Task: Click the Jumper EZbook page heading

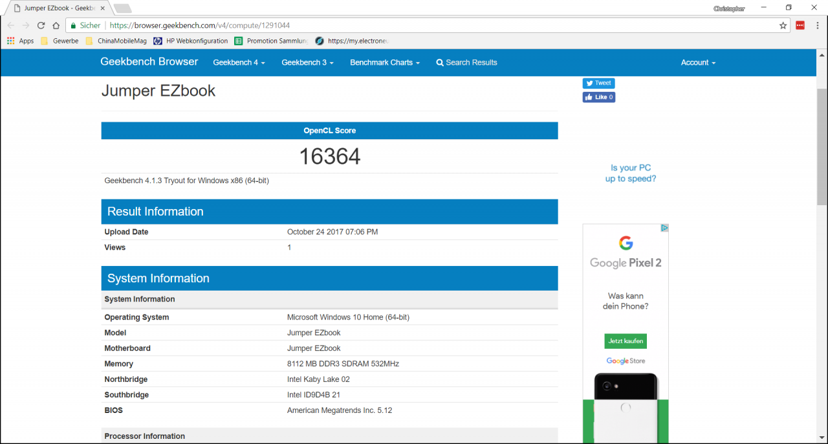Action: point(158,91)
